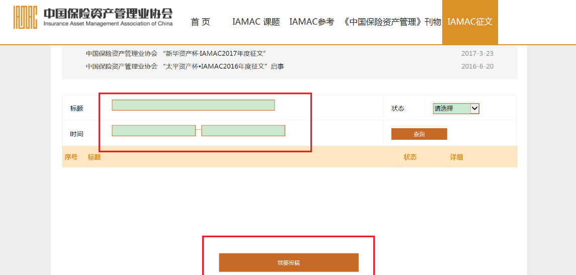This screenshot has width=576, height=275.
Task: Click the 详细 column header
Action: (x=456, y=157)
